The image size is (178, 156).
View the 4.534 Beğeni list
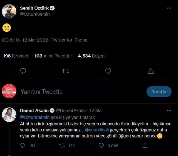coord(92,56)
